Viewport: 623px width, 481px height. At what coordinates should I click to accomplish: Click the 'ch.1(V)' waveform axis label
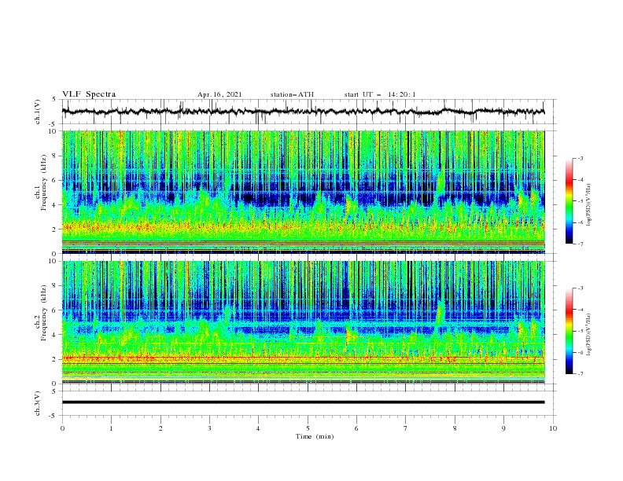coord(38,112)
